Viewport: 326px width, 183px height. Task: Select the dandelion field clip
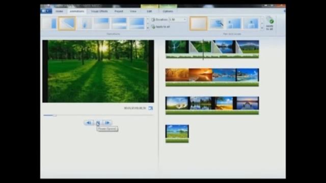177,103
